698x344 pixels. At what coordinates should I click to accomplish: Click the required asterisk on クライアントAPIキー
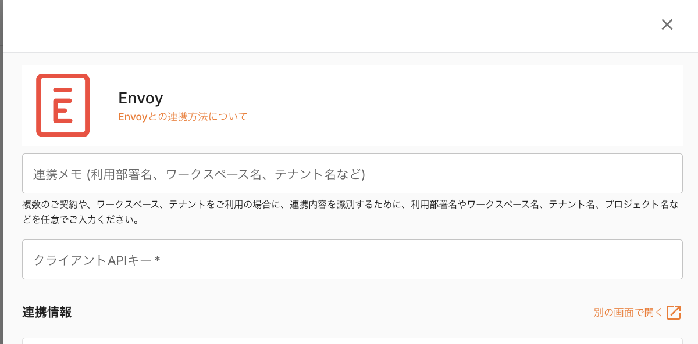tap(157, 260)
